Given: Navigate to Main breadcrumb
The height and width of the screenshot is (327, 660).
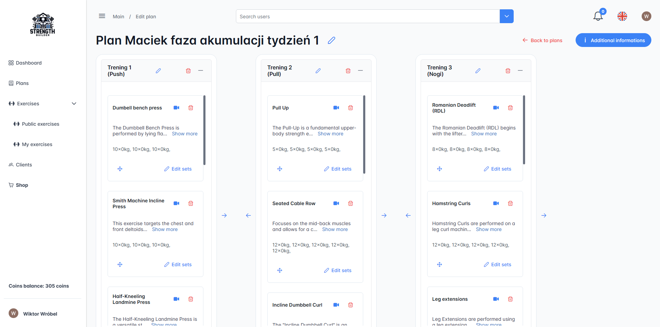Looking at the screenshot, I should click(118, 17).
